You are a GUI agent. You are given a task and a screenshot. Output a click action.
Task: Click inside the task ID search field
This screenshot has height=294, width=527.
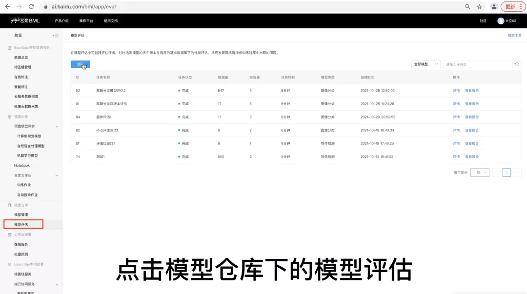click(x=482, y=64)
